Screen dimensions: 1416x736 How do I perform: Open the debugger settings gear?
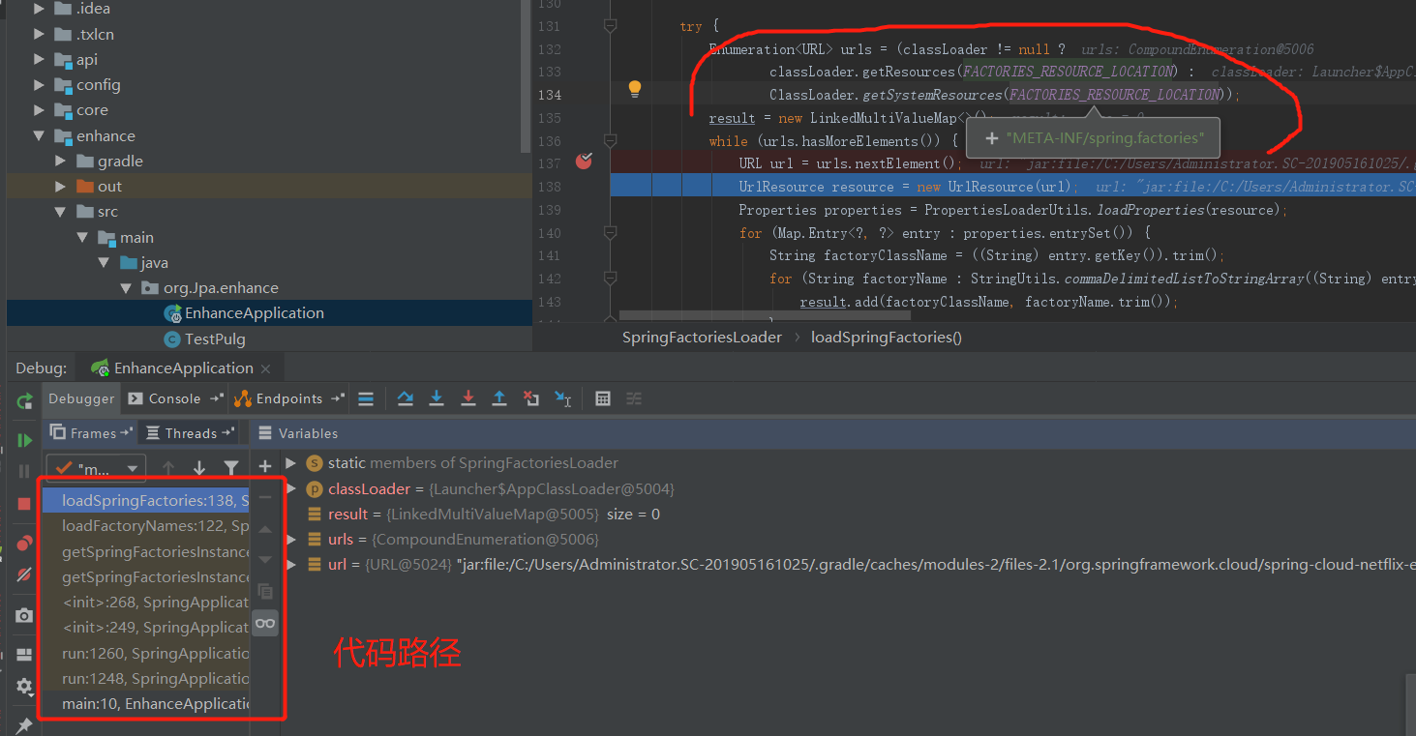click(24, 686)
